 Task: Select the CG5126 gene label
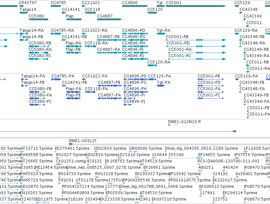click(x=155, y=10)
